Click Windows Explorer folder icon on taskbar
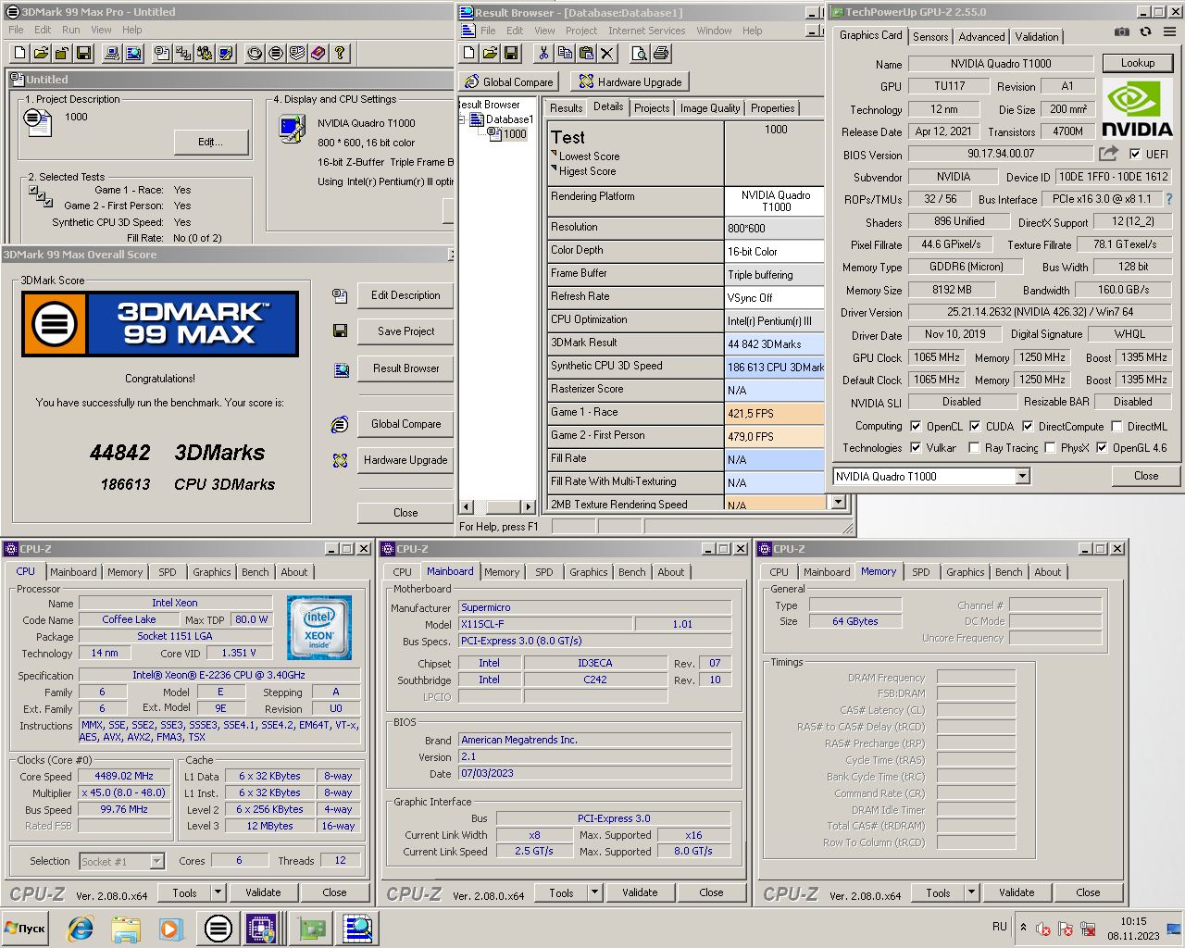The height and width of the screenshot is (948, 1185). pos(126,929)
